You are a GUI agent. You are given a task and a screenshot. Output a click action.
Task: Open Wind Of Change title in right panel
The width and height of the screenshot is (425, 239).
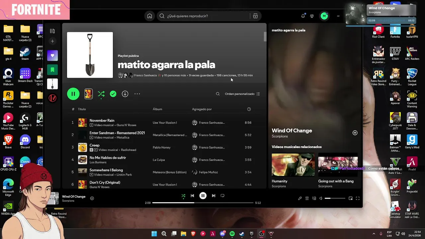(x=292, y=130)
